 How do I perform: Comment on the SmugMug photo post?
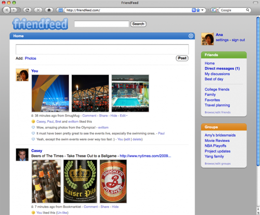(x=89, y=116)
